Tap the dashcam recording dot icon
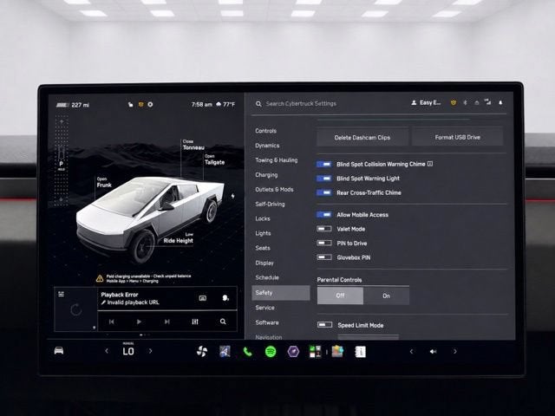This screenshot has width=555, height=416. [150, 104]
